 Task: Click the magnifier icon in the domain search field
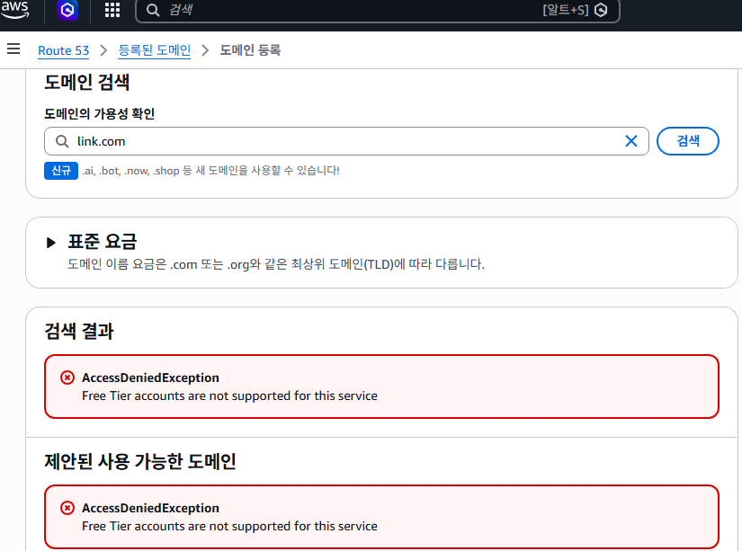[62, 141]
